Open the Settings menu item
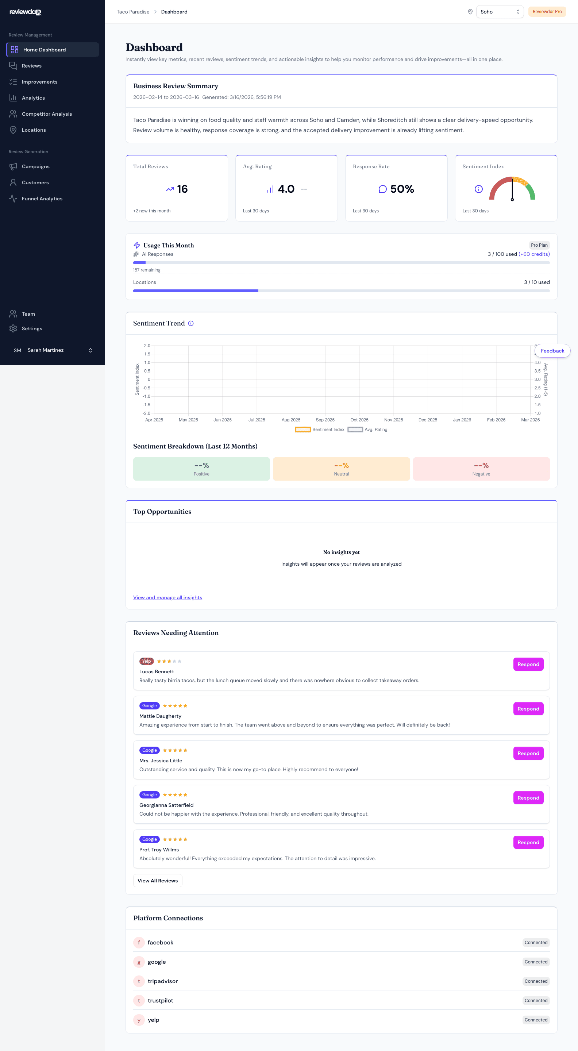The height and width of the screenshot is (1051, 578). click(32, 328)
